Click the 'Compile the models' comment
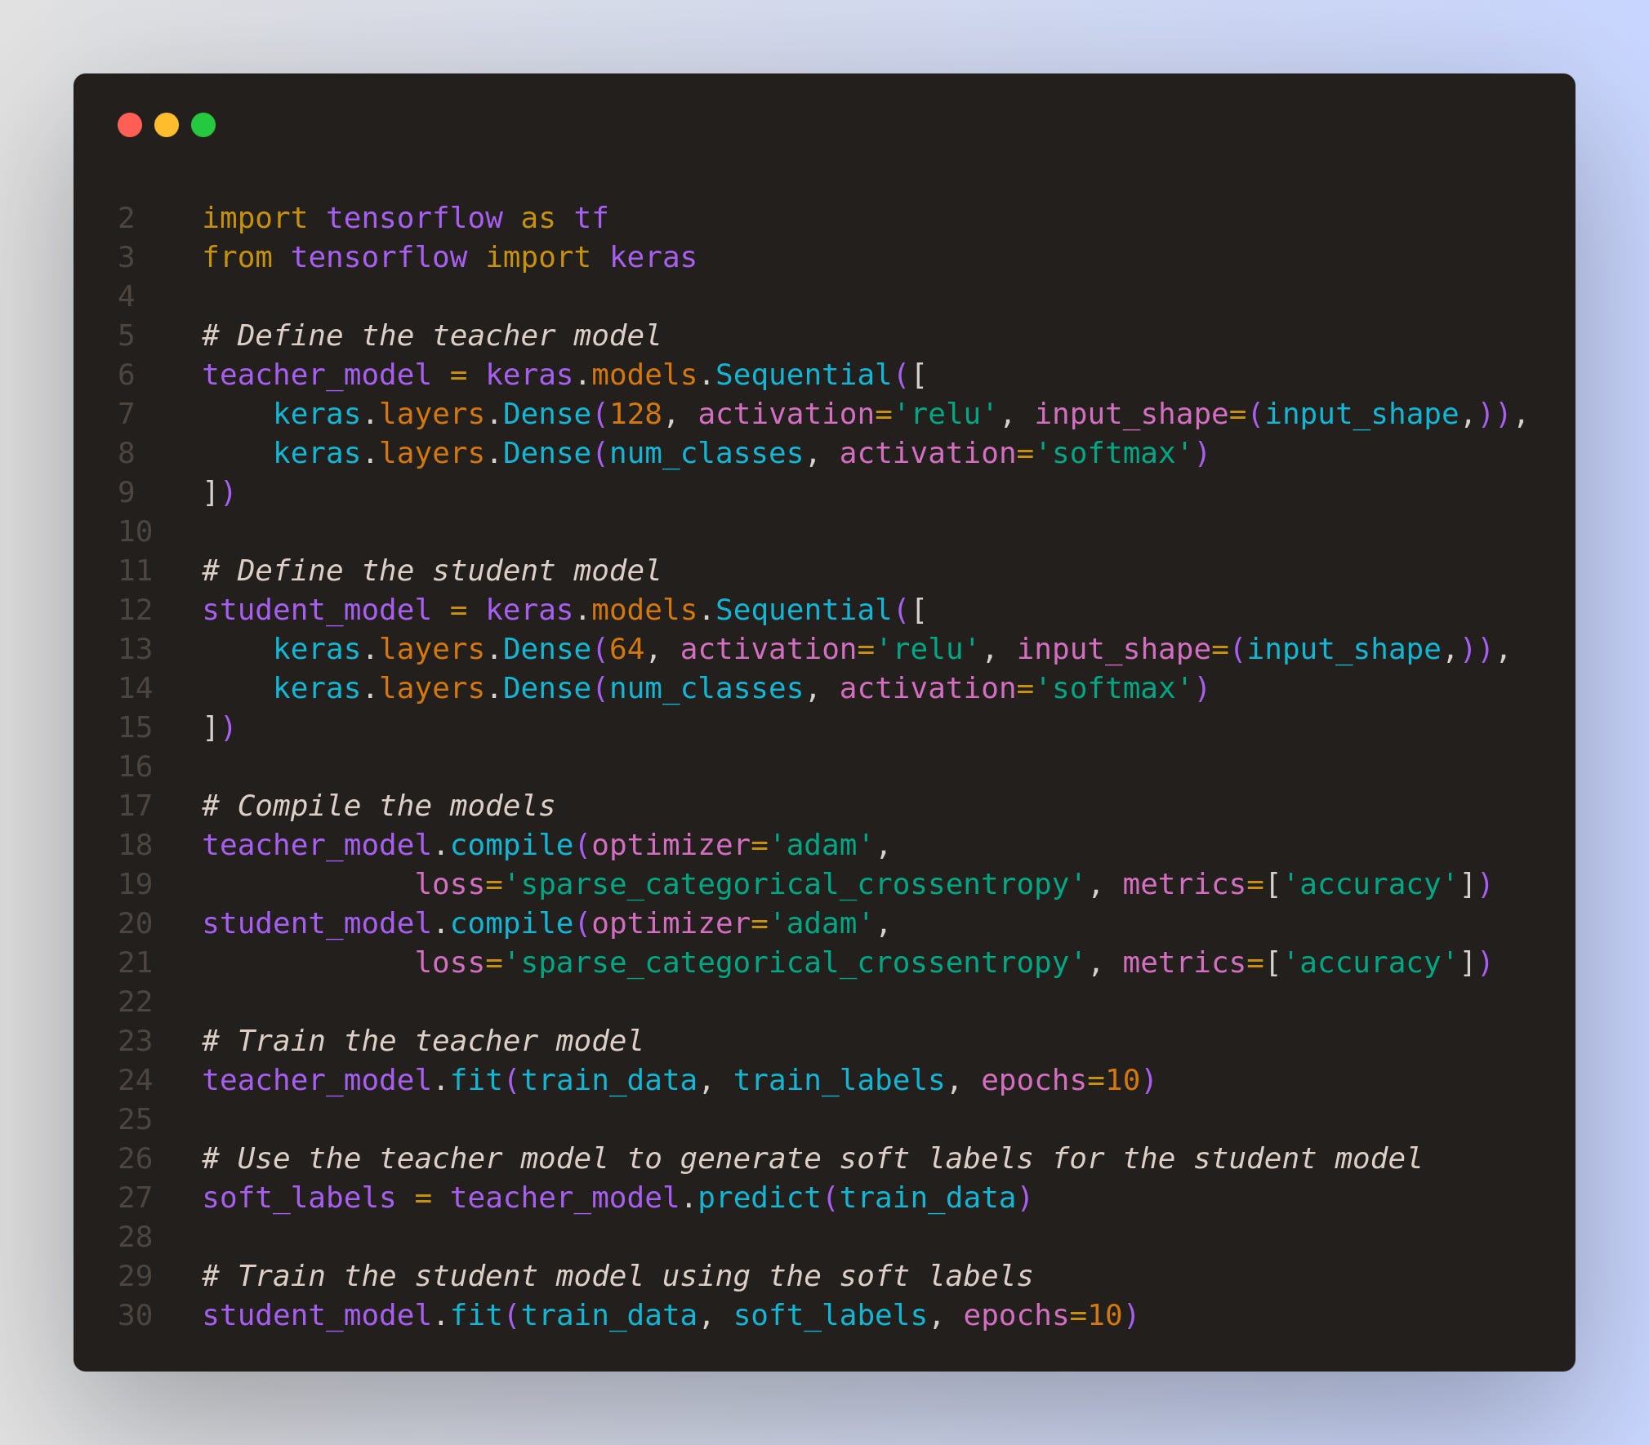 tap(379, 806)
